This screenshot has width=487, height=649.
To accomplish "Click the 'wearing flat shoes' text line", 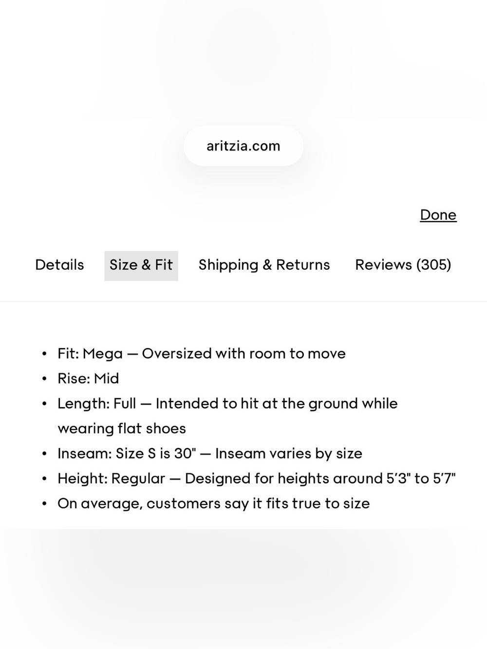I will point(122,428).
